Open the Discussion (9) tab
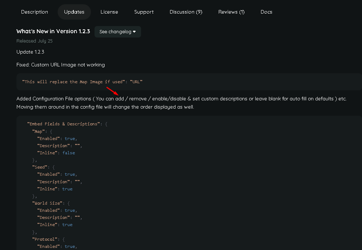The width and height of the screenshot is (362, 250). [x=186, y=12]
